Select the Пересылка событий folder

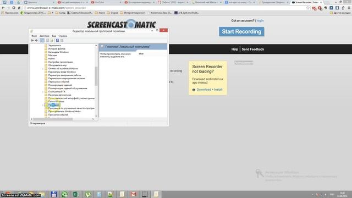(59, 82)
